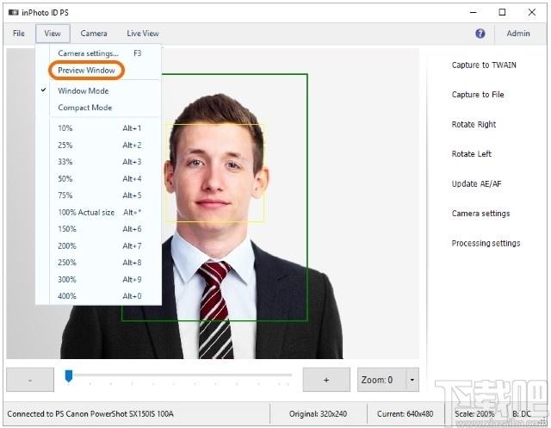The image size is (551, 428).
Task: Click the Admin menu item
Action: (518, 34)
